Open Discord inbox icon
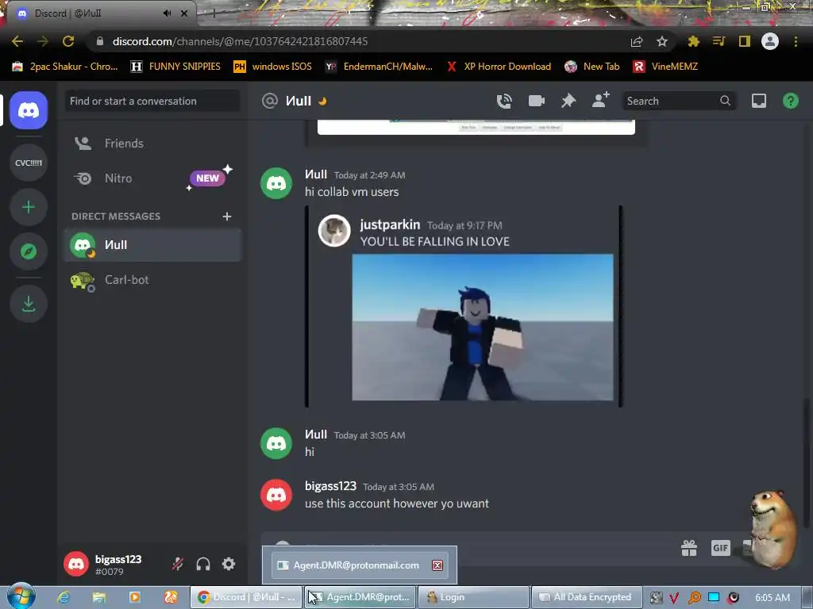 click(758, 101)
